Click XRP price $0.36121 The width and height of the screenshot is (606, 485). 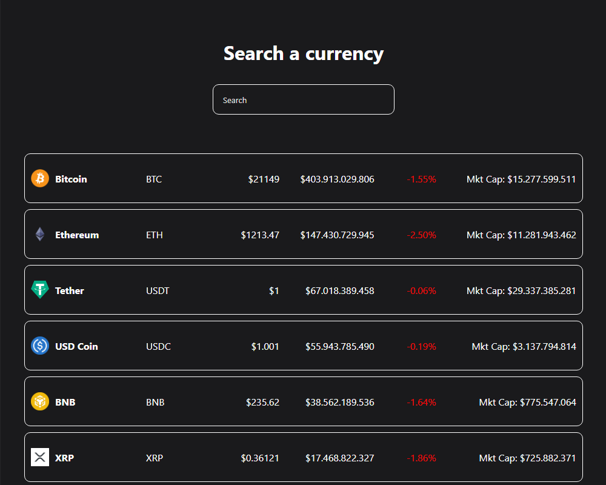[260, 458]
